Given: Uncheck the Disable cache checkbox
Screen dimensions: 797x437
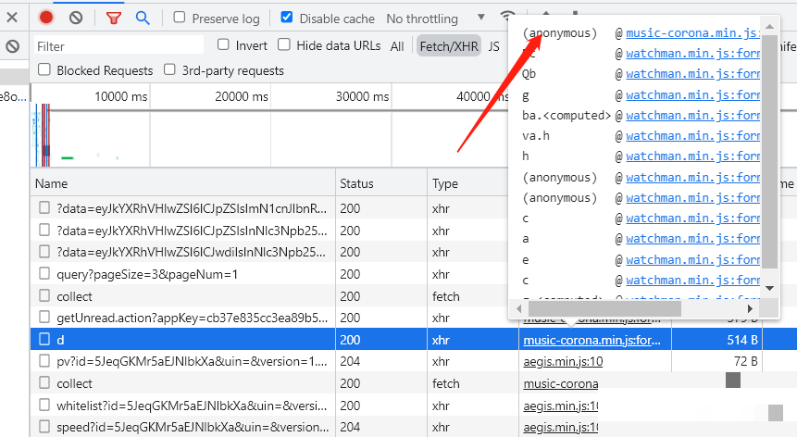Looking at the screenshot, I should tap(287, 18).
